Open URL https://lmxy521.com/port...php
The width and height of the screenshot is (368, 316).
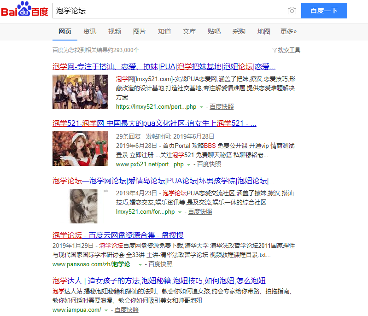156,107
